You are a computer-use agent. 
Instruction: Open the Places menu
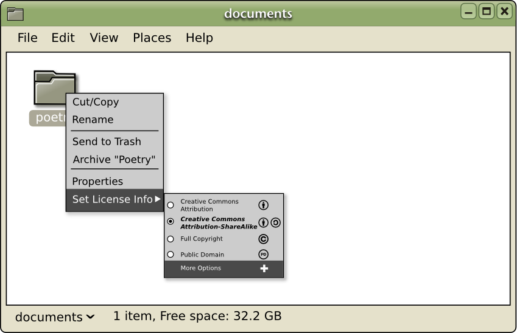[x=152, y=38]
